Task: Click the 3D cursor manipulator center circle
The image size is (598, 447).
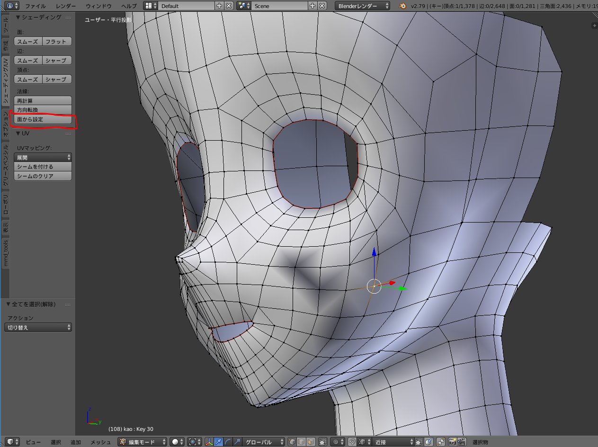Action: (x=374, y=286)
